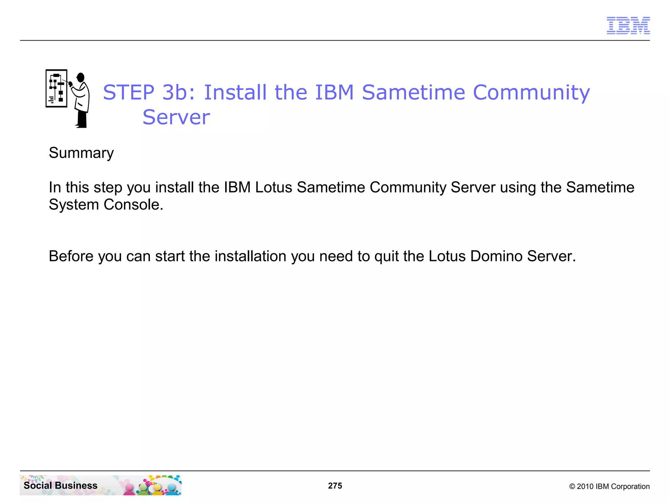Click the Social Business banner image
The image size is (670, 503).
tap(101, 485)
